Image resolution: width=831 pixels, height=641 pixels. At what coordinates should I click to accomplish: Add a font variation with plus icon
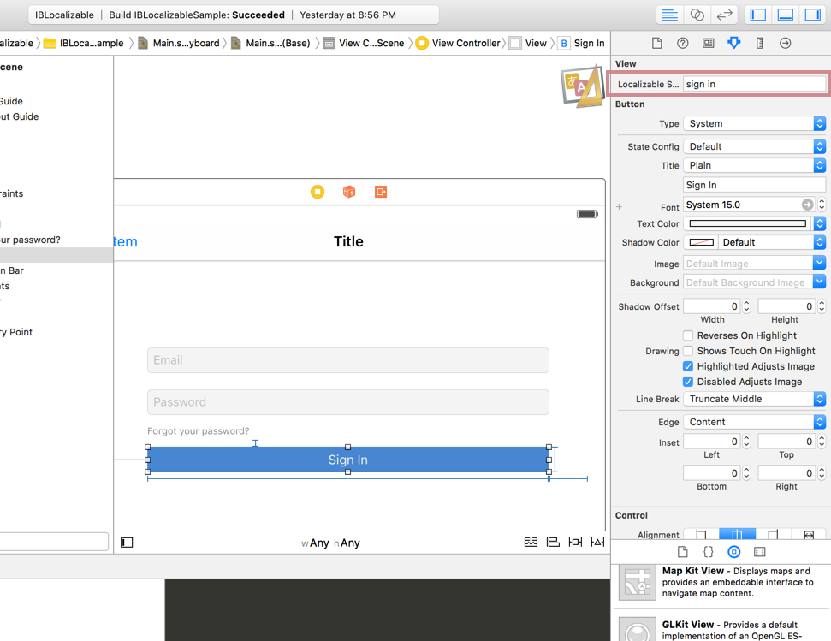coord(619,207)
